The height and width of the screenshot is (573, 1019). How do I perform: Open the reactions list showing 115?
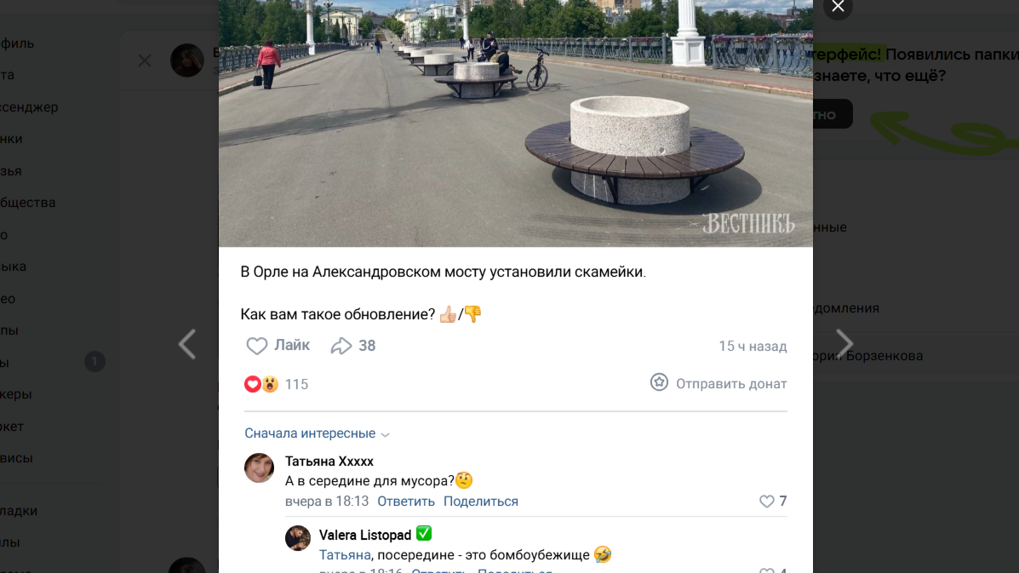point(276,384)
